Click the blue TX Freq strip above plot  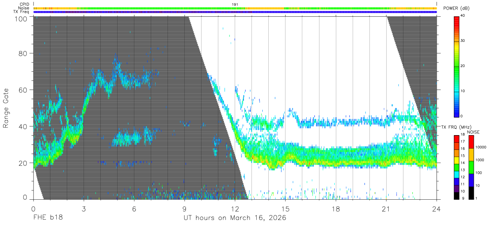[235, 12]
